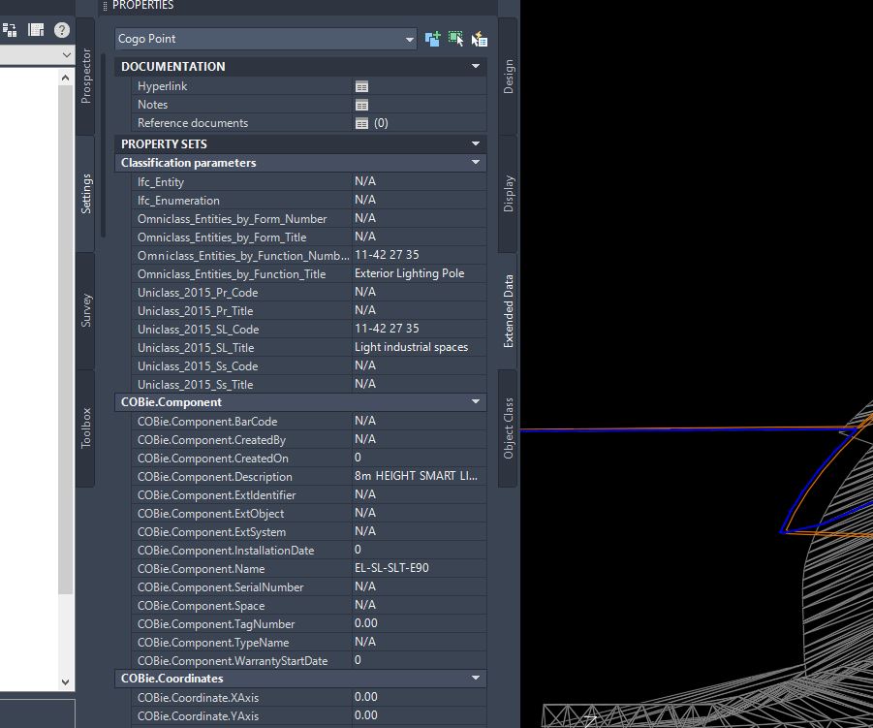Click the COBie.Component.Space value
The width and height of the screenshot is (873, 728).
[420, 605]
